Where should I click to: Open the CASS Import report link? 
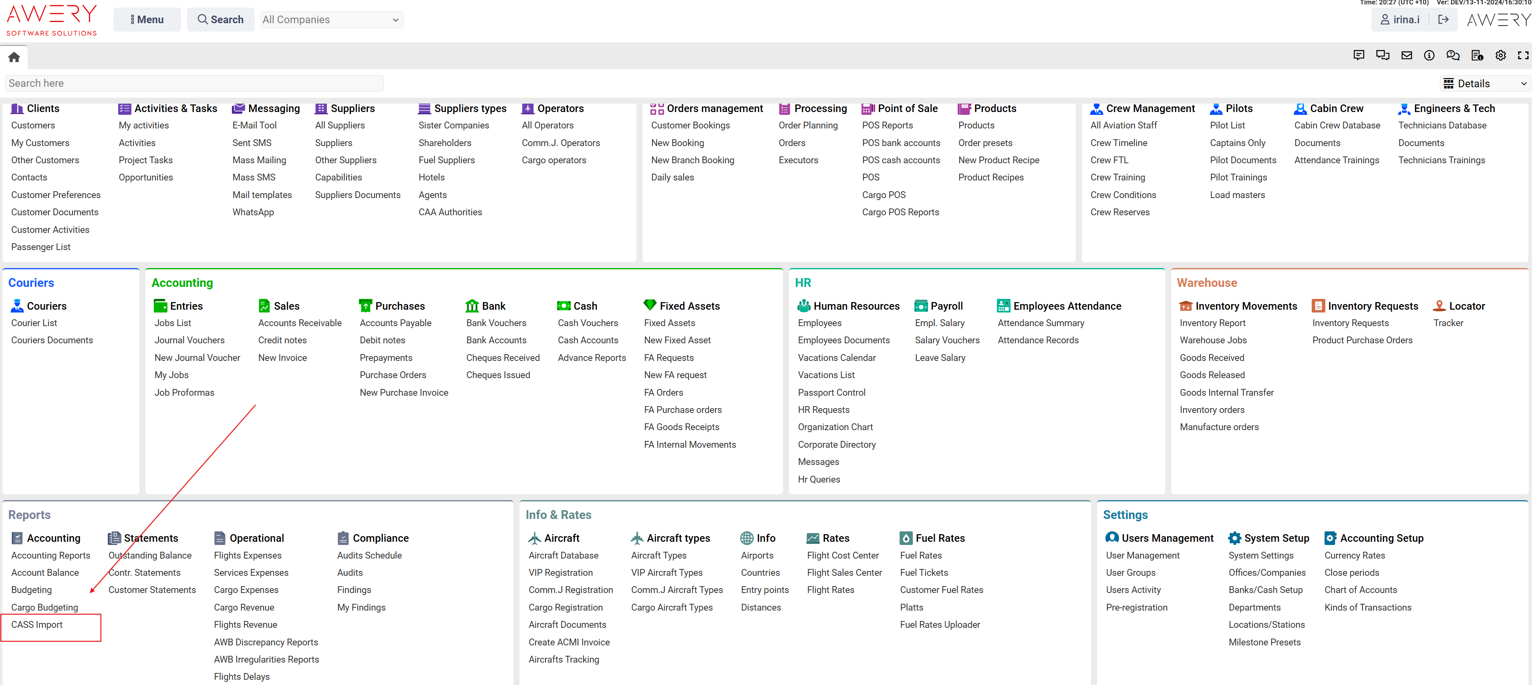coord(37,625)
